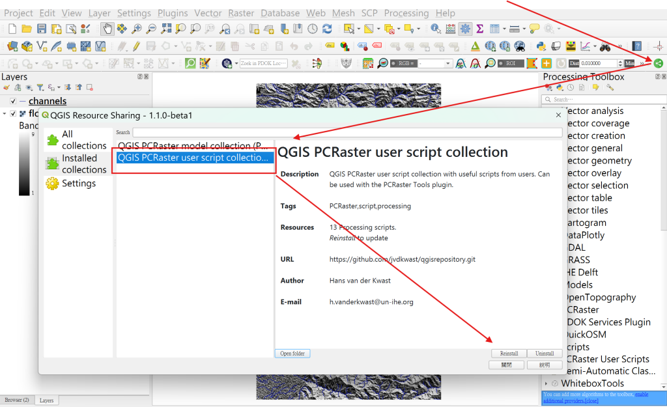Click the Toggle Editing pencil icon
This screenshot has width=667, height=407.
point(136,46)
